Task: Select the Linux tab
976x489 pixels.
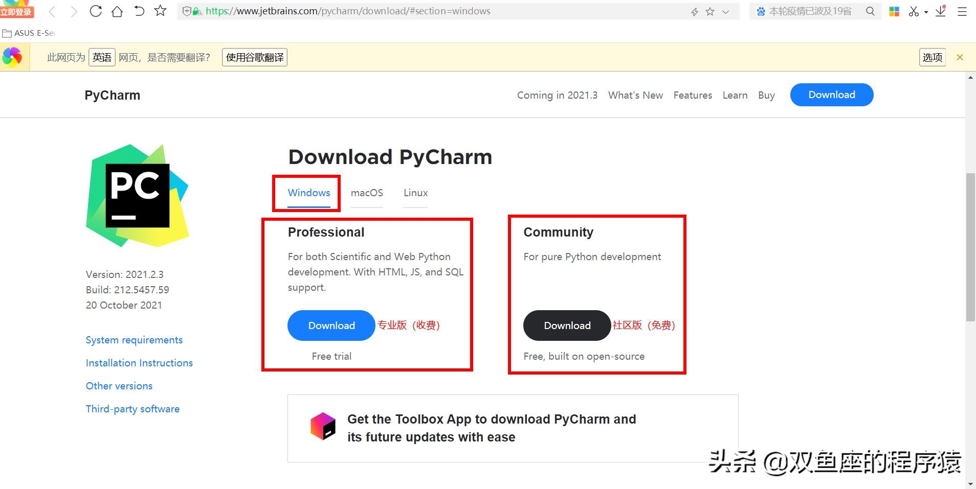Action: tap(415, 193)
